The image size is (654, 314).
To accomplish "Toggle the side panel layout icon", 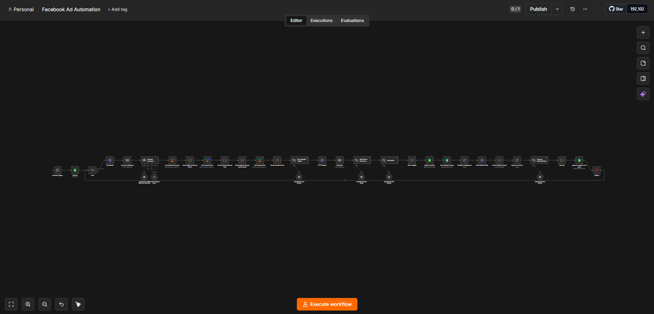I will pos(643,78).
